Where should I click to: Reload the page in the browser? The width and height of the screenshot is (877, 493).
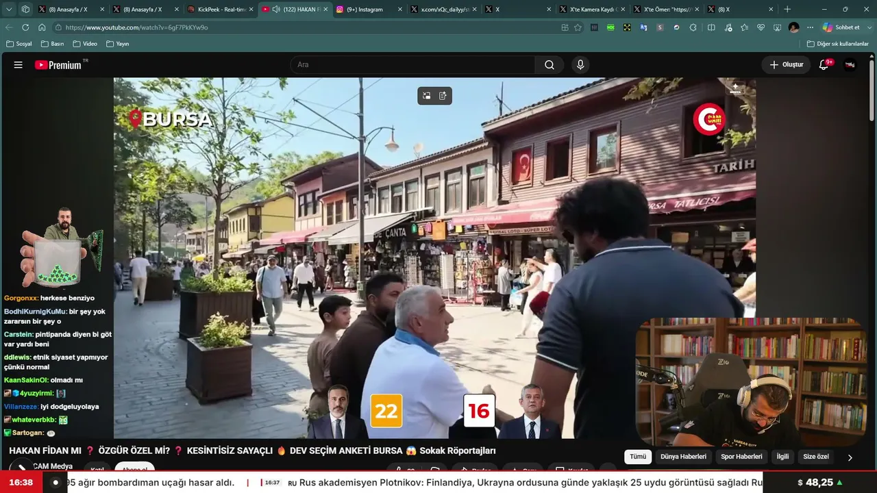point(25,27)
